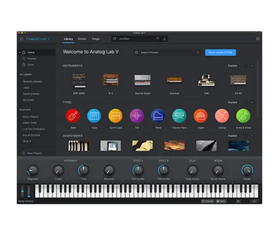This screenshot has width=279, height=236.
Task: Clear the search with the X icon
Action: [198, 52]
